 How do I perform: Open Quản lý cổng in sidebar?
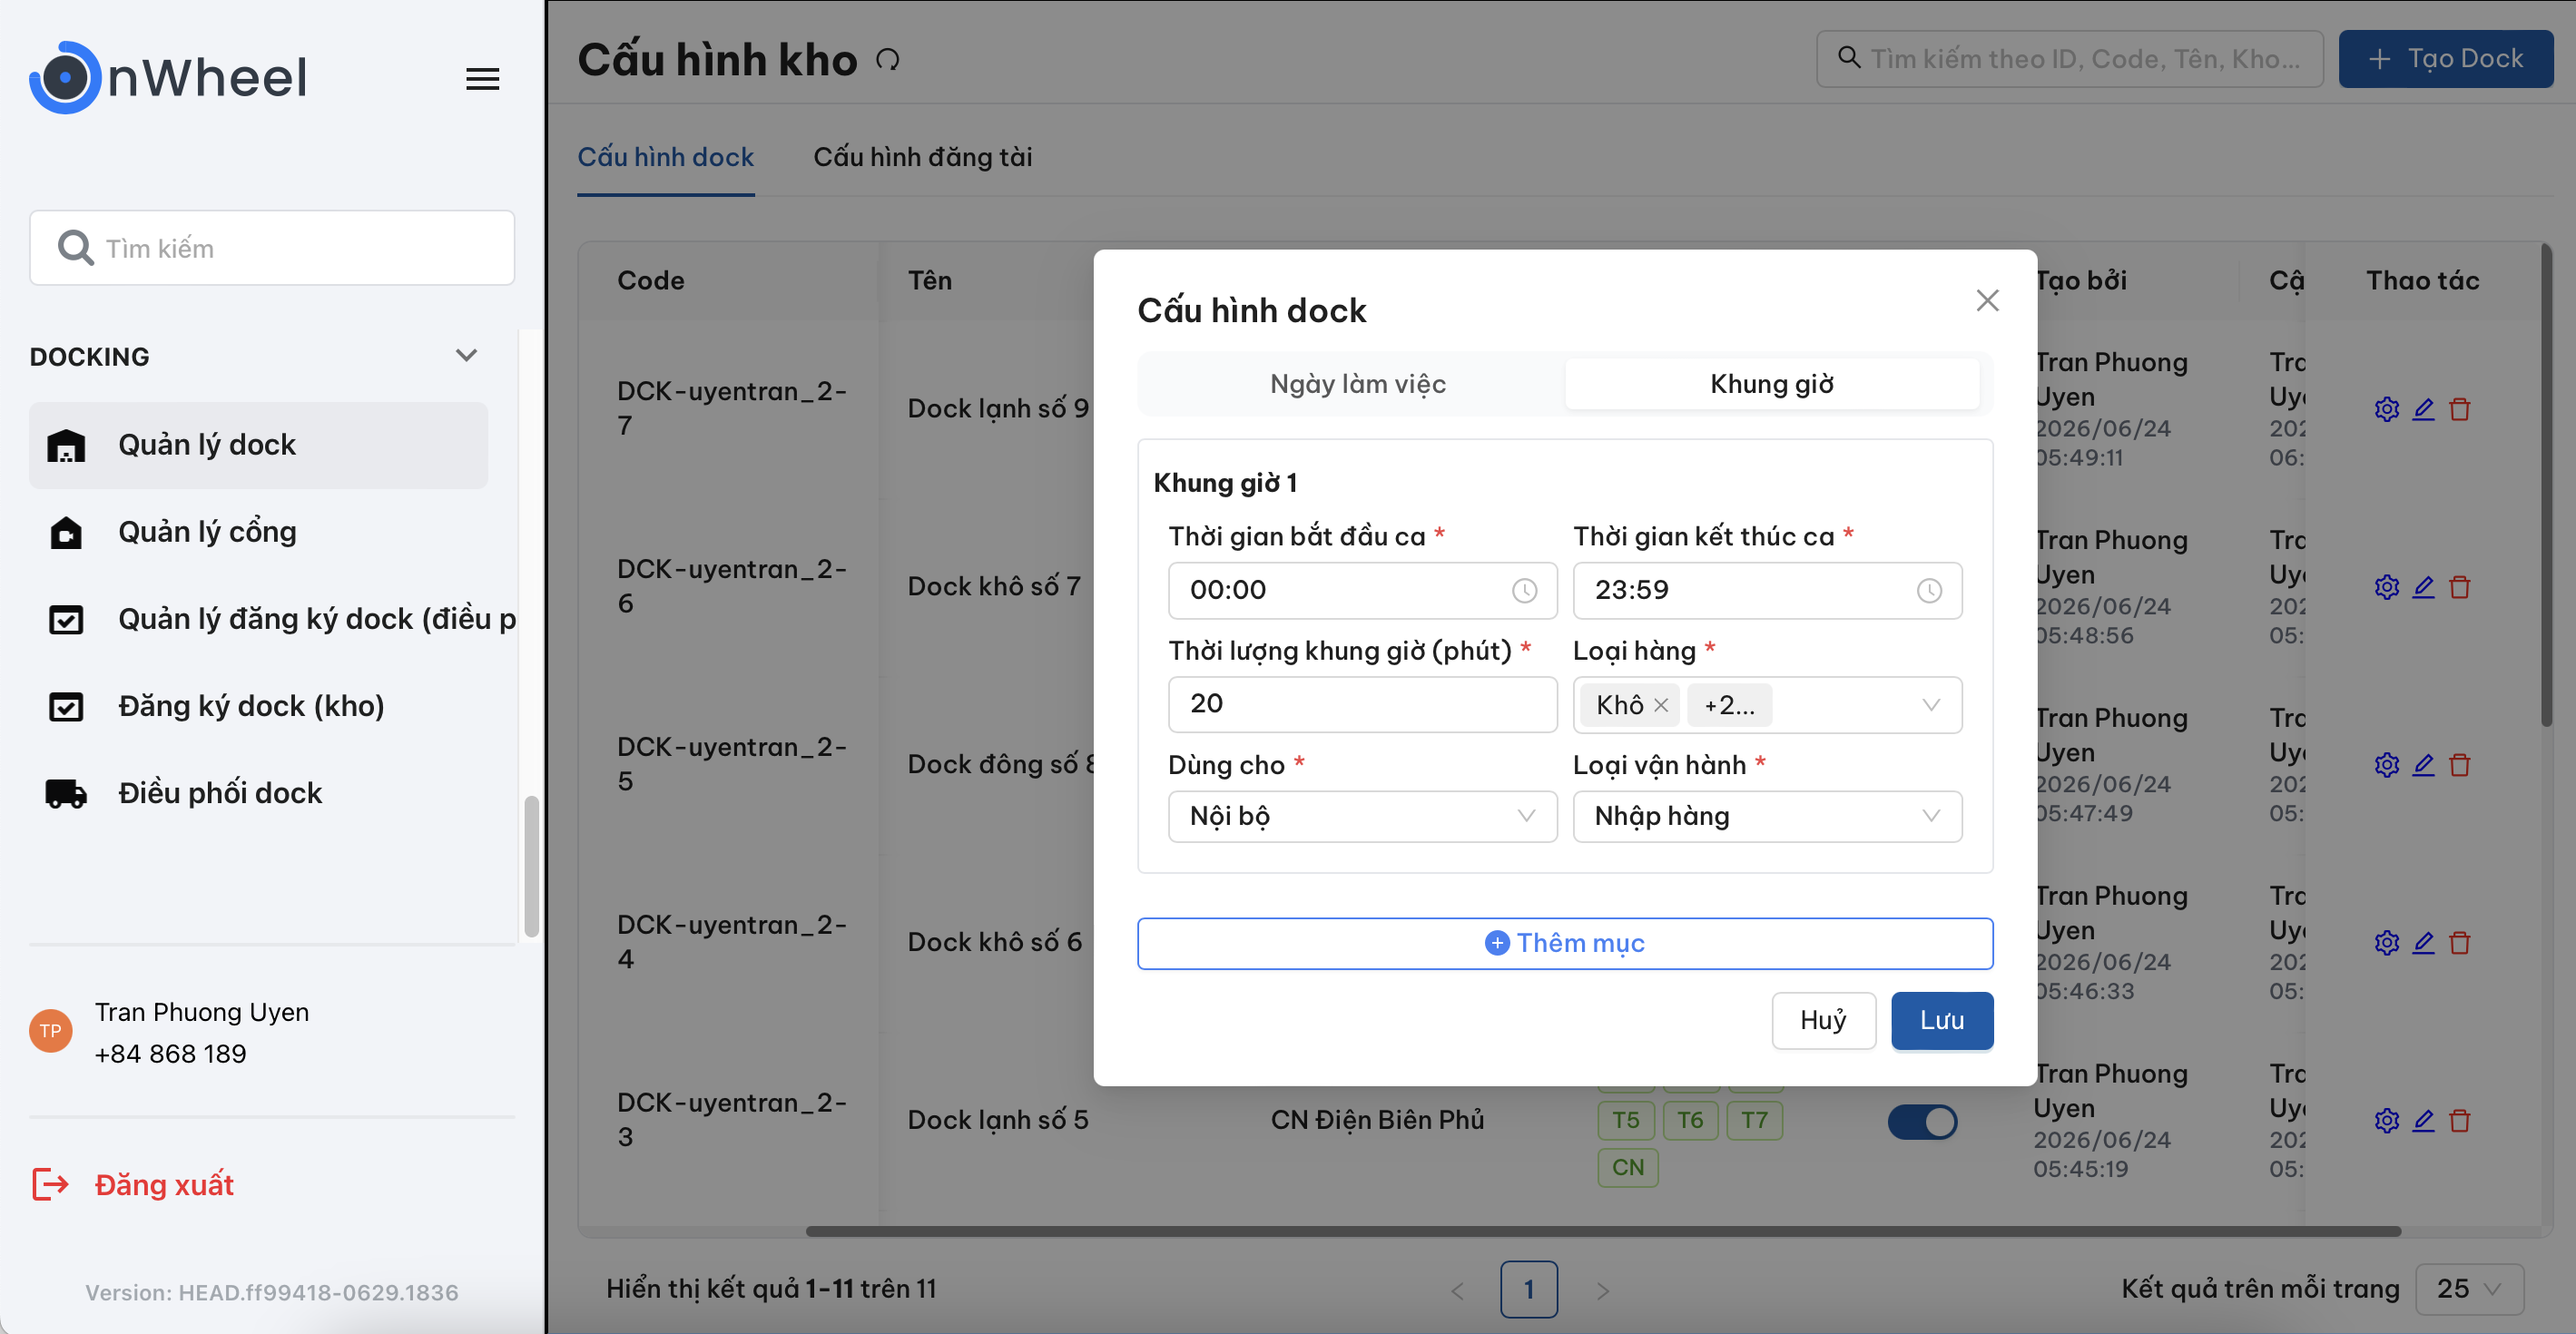tap(258, 532)
